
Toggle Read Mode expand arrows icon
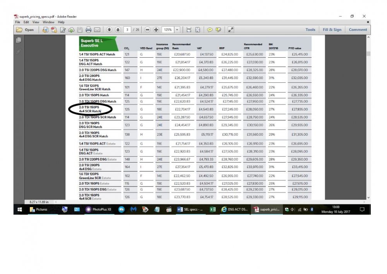click(x=231, y=30)
